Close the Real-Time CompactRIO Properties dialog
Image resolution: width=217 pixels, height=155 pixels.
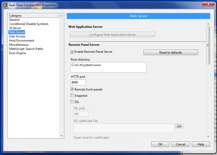coord(208,4)
